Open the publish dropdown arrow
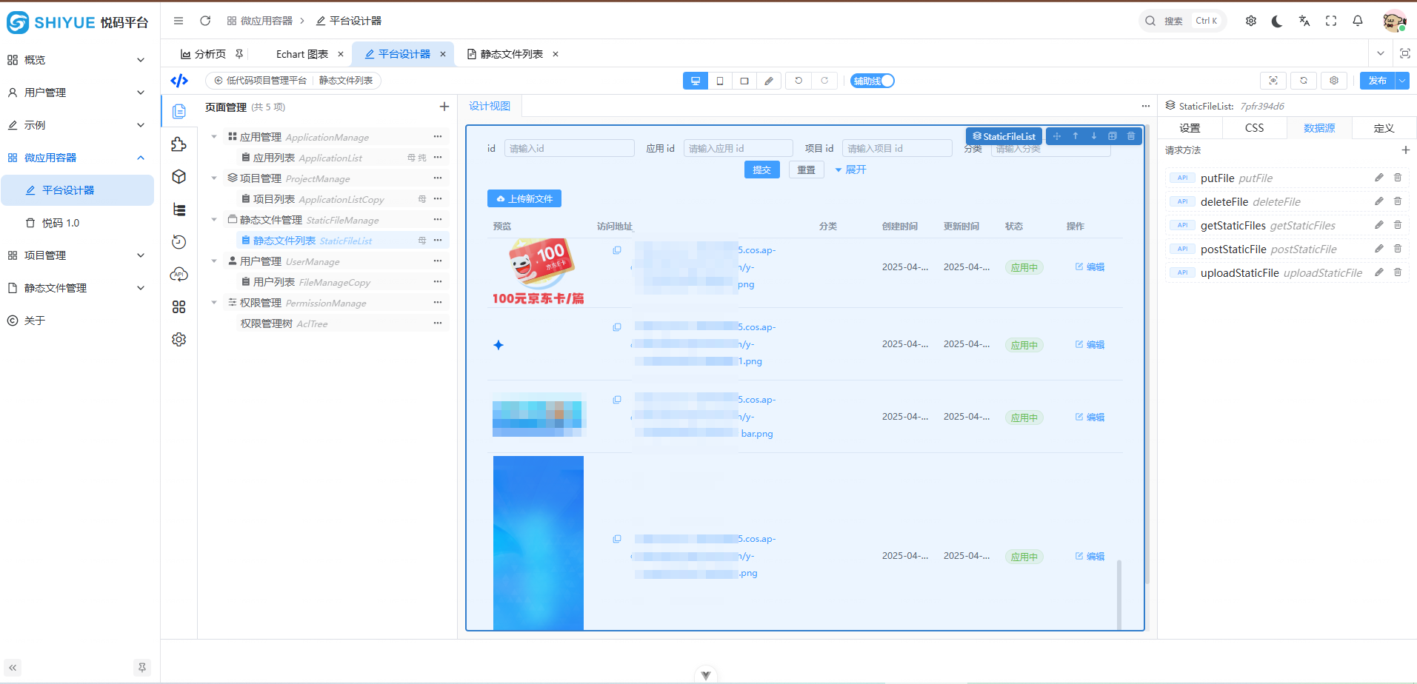The image size is (1417, 684). click(x=1402, y=81)
